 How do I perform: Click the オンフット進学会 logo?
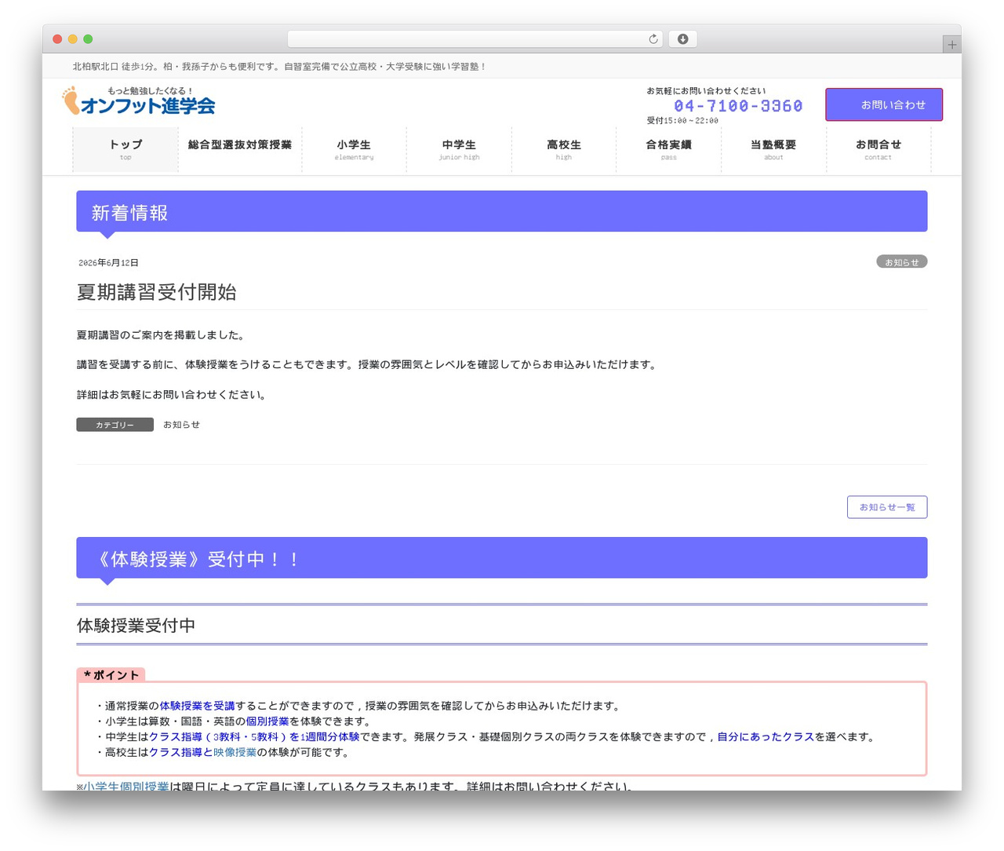pos(139,101)
